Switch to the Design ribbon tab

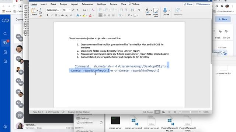point(63,4)
